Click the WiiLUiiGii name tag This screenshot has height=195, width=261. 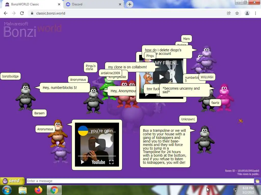pos(207,77)
